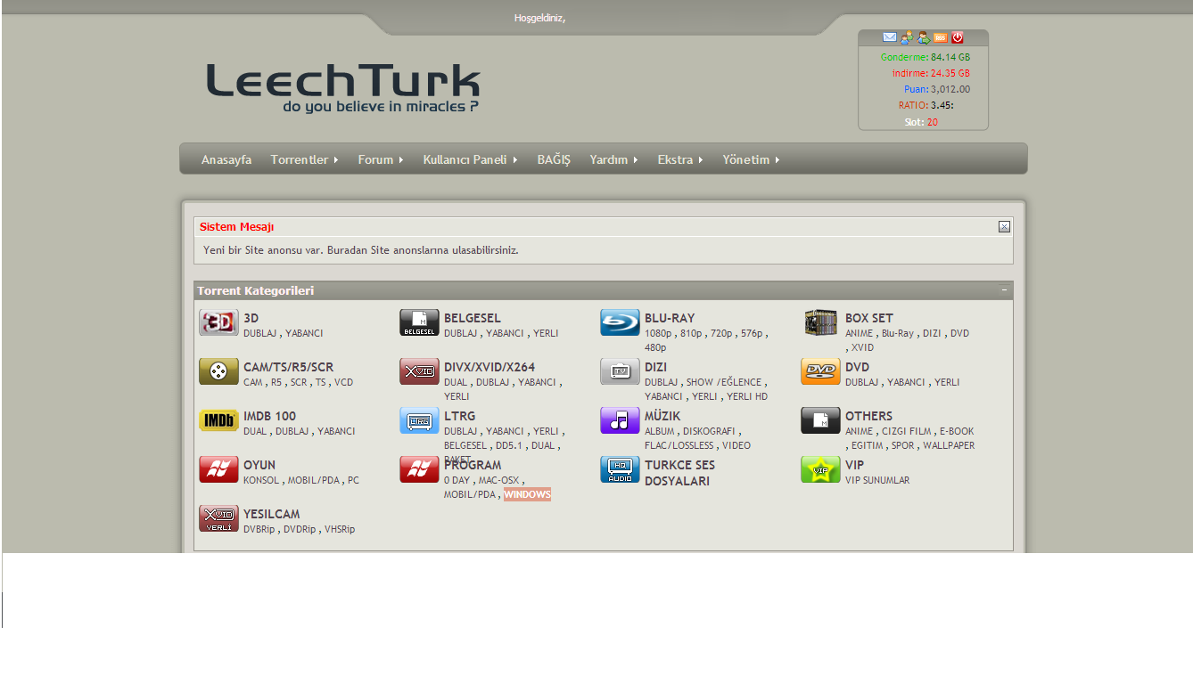Click the yellow IMDb icon

pyautogui.click(x=218, y=420)
